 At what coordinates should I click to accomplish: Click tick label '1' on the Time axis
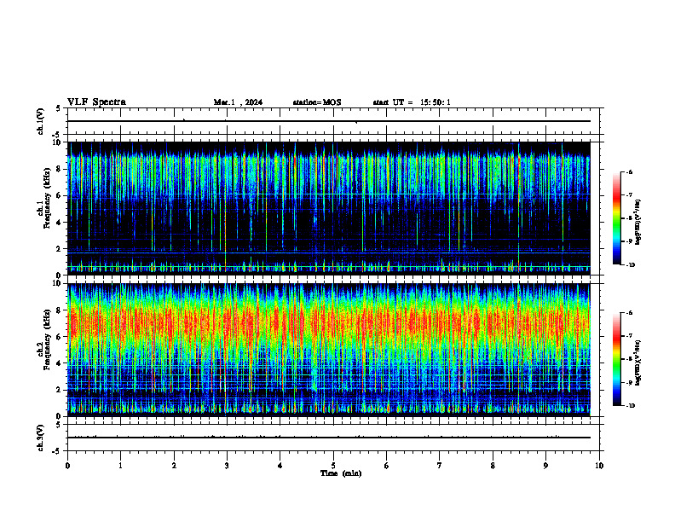pos(120,466)
